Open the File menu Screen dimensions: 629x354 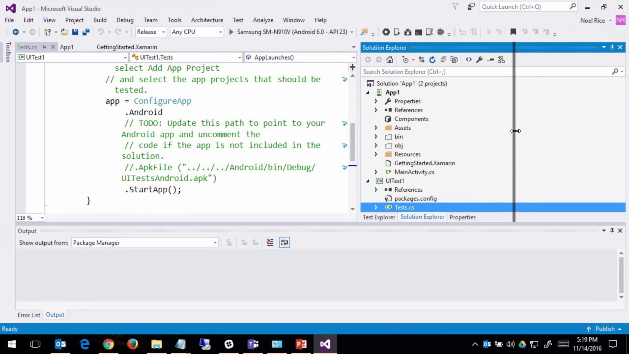click(x=9, y=20)
